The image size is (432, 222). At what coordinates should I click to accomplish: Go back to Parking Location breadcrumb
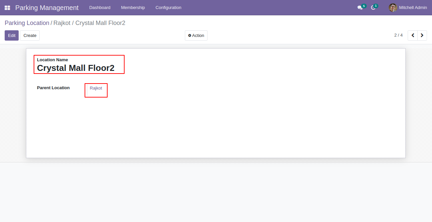click(x=27, y=23)
